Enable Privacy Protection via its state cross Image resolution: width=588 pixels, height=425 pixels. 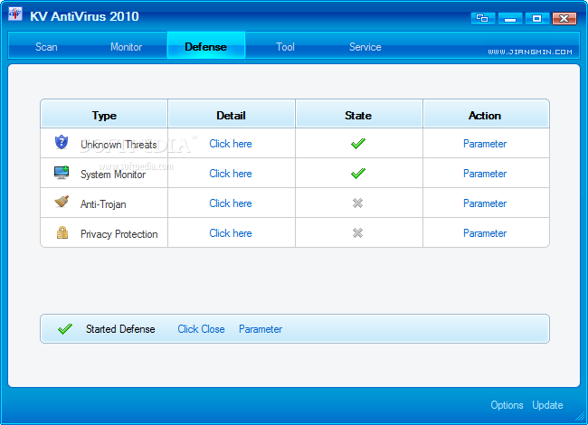click(357, 233)
